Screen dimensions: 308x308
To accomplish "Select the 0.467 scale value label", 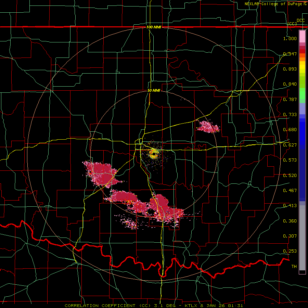I will (290, 191).
